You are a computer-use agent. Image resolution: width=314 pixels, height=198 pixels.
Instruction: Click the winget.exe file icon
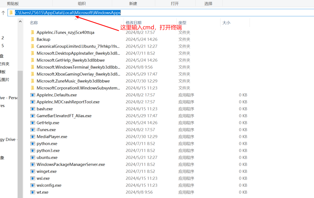33,171
